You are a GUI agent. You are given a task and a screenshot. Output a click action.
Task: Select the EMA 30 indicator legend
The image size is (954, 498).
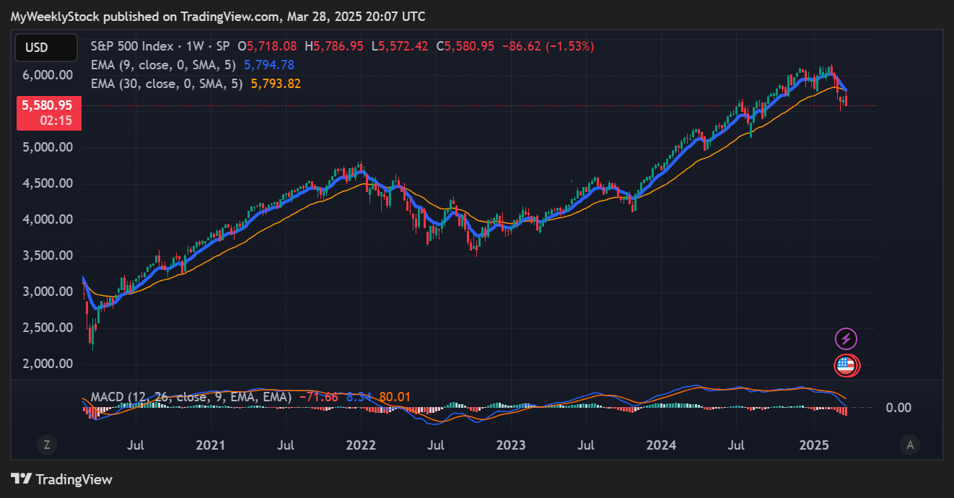pyautogui.click(x=166, y=84)
